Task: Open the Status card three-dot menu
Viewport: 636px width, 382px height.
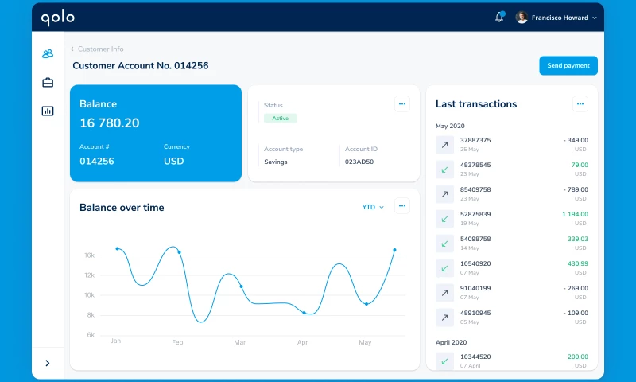Action: 402,103
